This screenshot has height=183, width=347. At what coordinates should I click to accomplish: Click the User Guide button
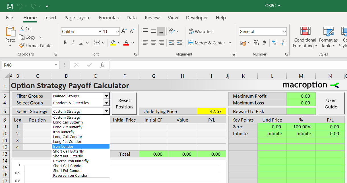[331, 104]
